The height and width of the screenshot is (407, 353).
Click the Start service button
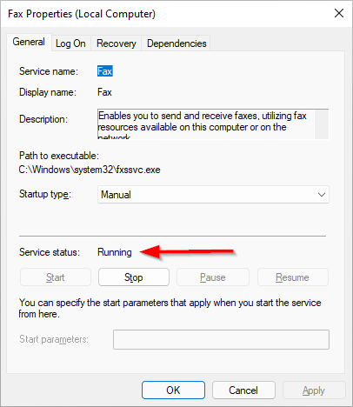[56, 277]
